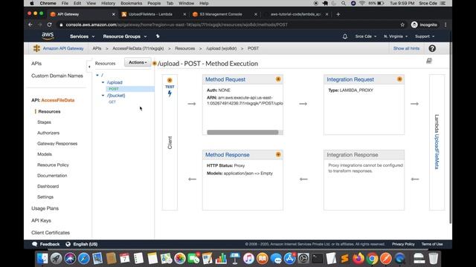The width and height of the screenshot is (476, 267).
Task: Switch to the UploadFileMeta - Lambda tab
Action: tap(150, 14)
